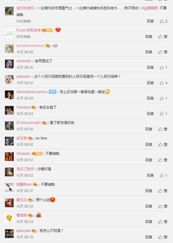The width and height of the screenshot is (173, 243).
Task: Click the white cat avatar of jadesoon
Action: pos(9,79)
